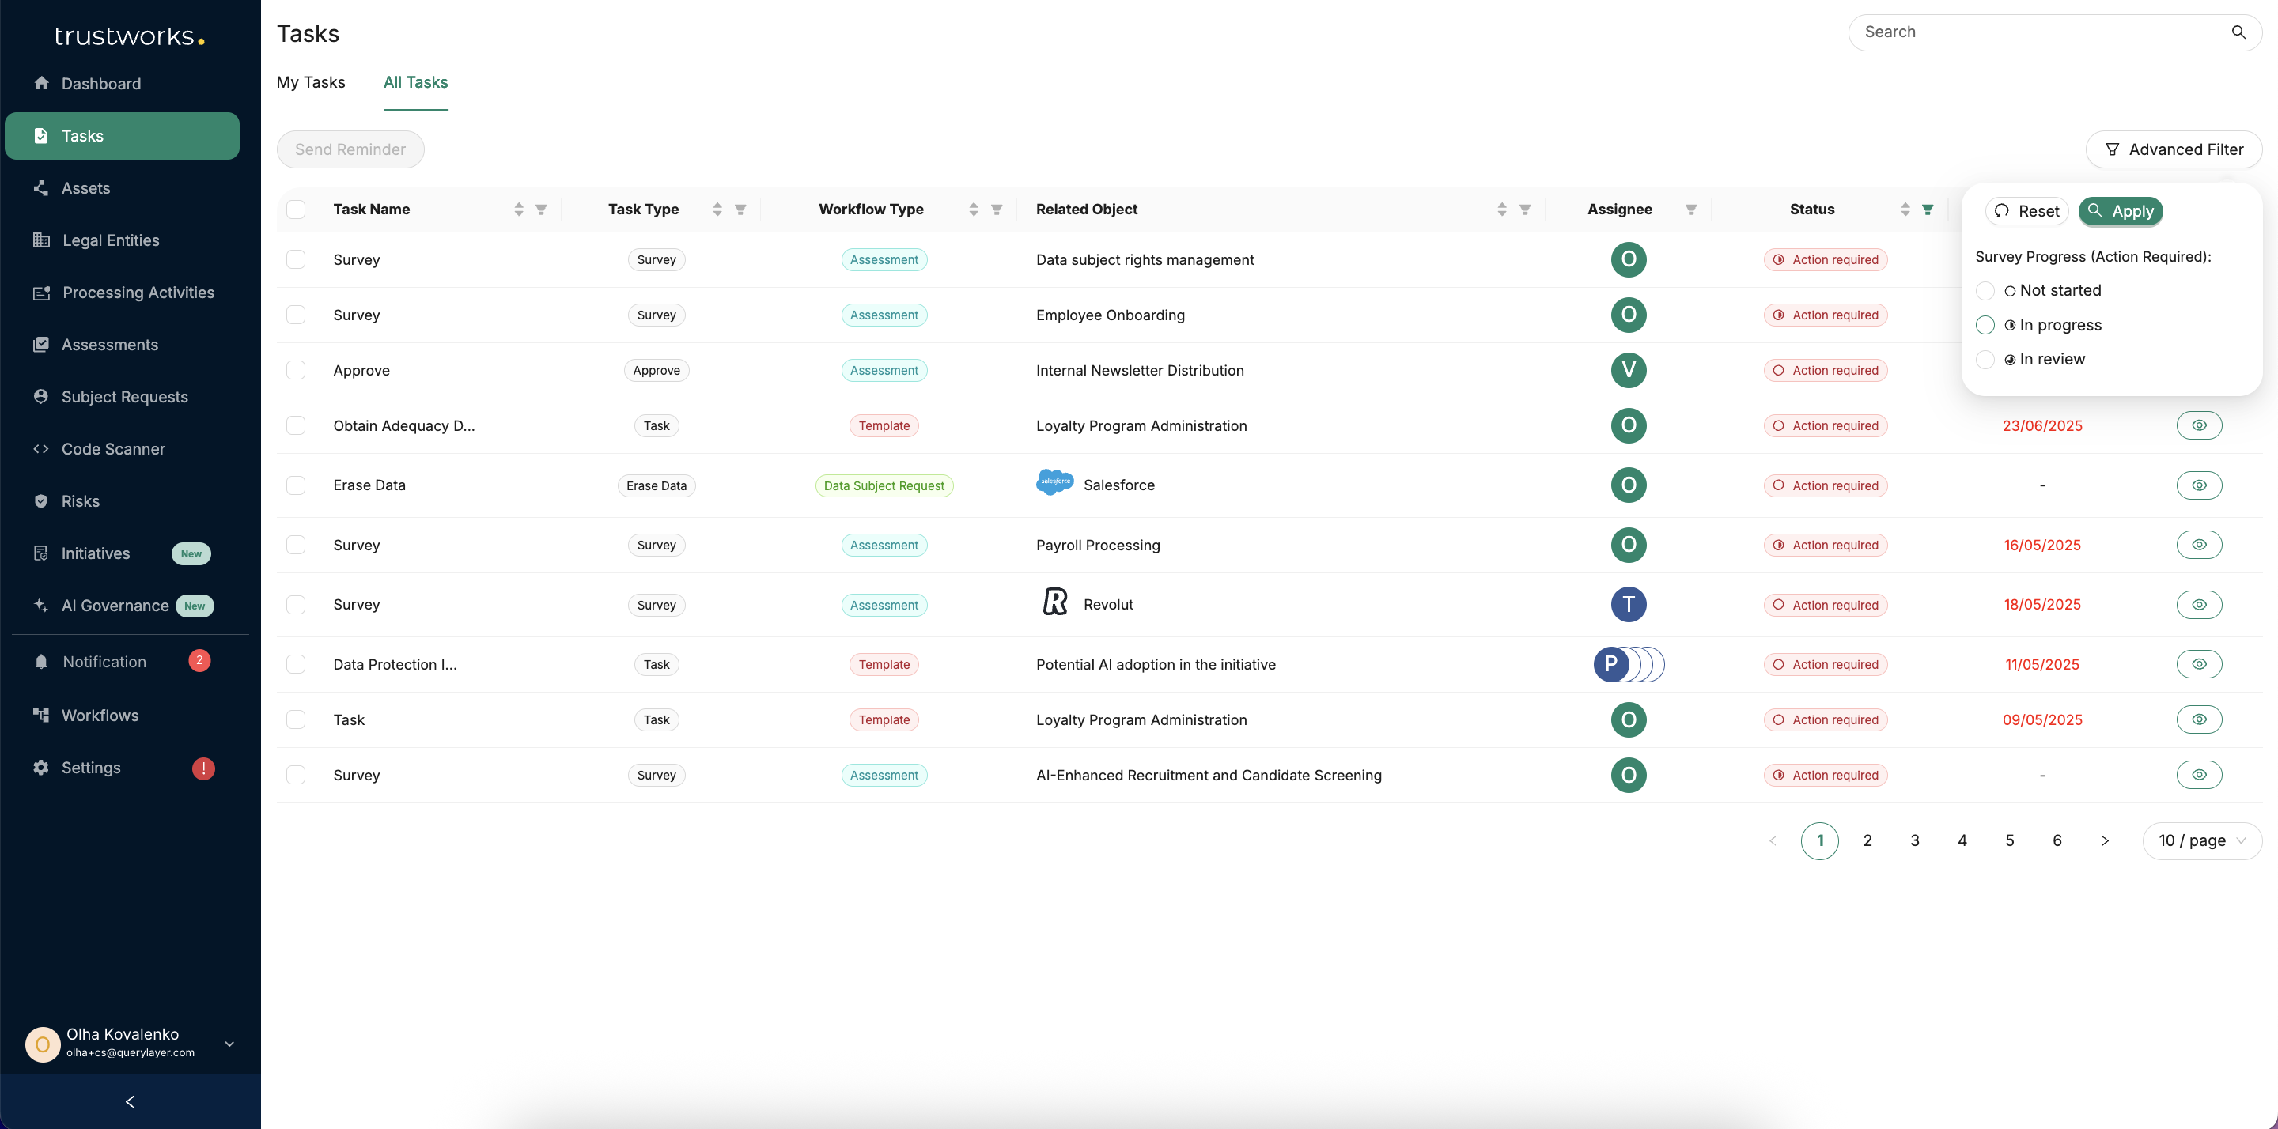Image resolution: width=2278 pixels, height=1129 pixels.
Task: Open Workflows using its sidebar icon
Action: tap(42, 715)
